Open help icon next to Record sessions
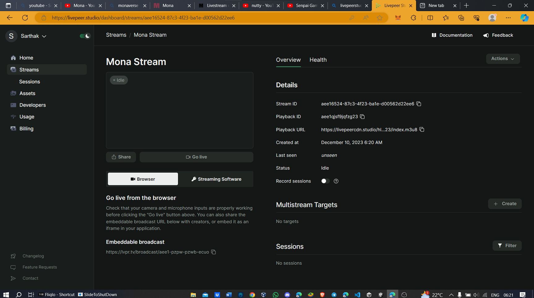The image size is (534, 298). (x=336, y=181)
